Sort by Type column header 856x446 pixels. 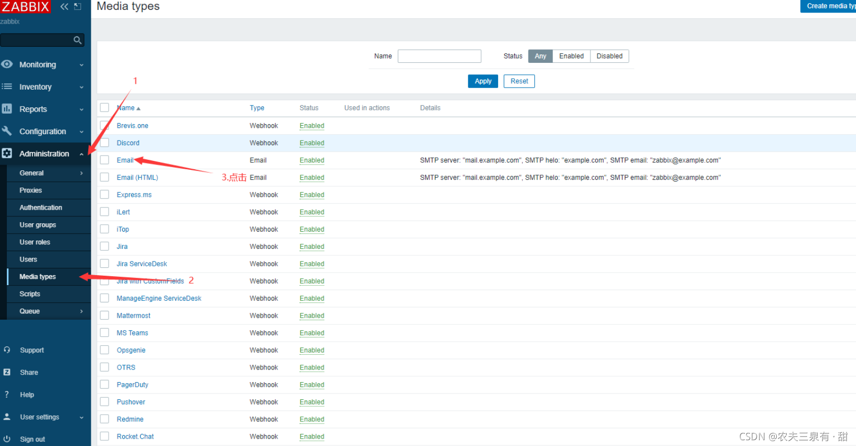point(257,108)
